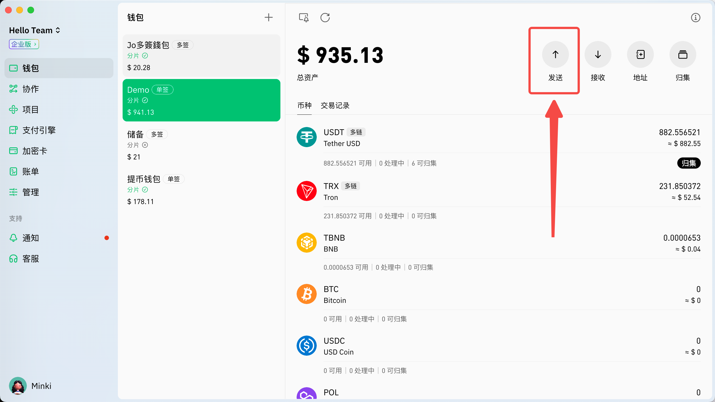Switch to the Transaction records (交易记录) tab

click(335, 106)
